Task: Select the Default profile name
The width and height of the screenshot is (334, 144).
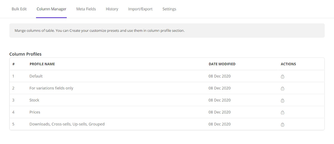Action: (x=36, y=76)
